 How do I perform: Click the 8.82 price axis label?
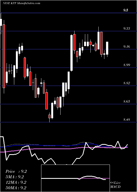[x=127, y=83]
